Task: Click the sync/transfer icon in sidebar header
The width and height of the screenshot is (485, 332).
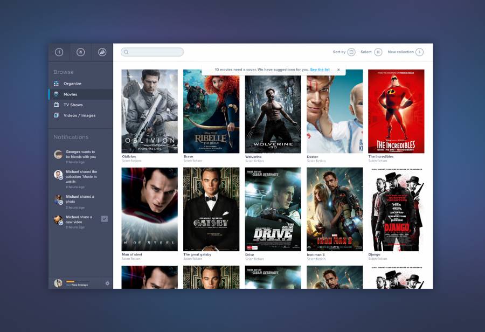Action: [81, 52]
